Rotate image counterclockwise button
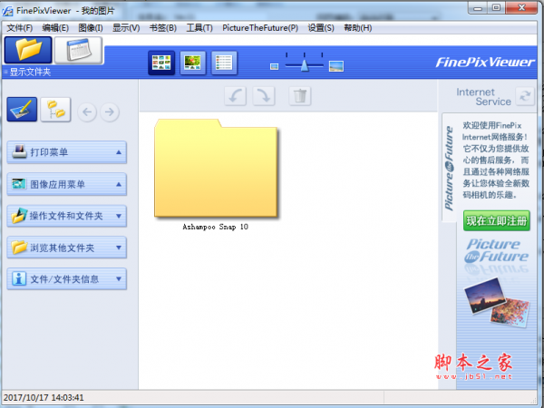 [x=235, y=96]
